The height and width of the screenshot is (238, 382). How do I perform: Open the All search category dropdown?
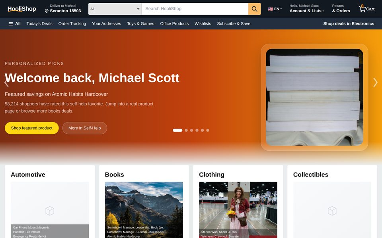click(115, 9)
